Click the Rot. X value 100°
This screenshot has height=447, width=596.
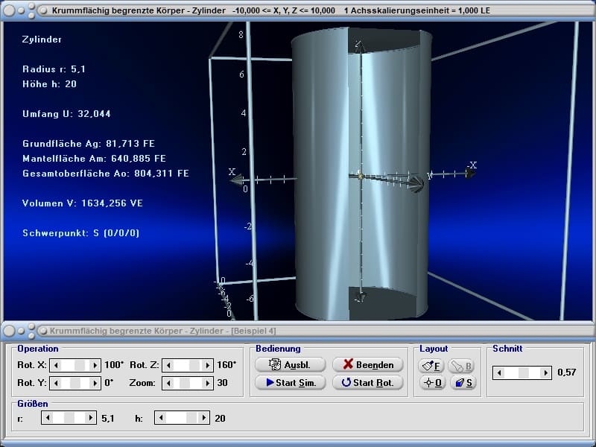pyautogui.click(x=114, y=365)
